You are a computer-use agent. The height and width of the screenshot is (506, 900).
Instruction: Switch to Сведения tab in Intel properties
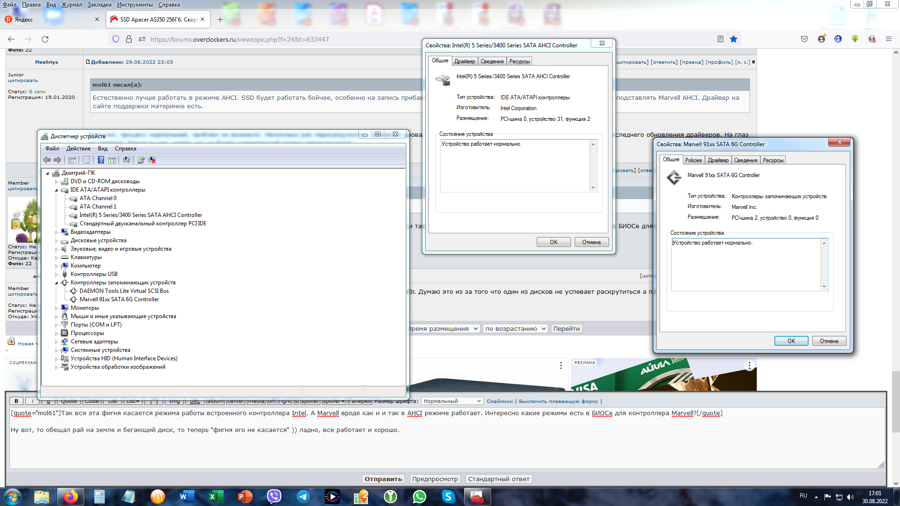492,61
